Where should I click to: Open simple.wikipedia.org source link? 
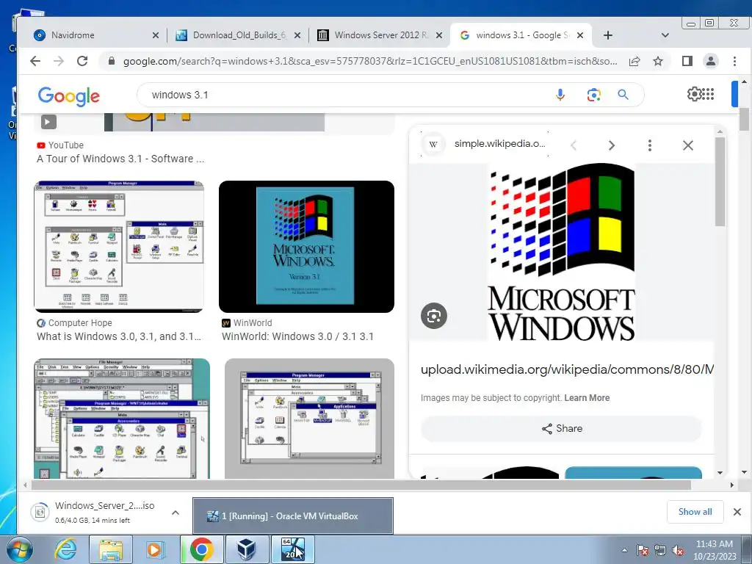pos(499,144)
